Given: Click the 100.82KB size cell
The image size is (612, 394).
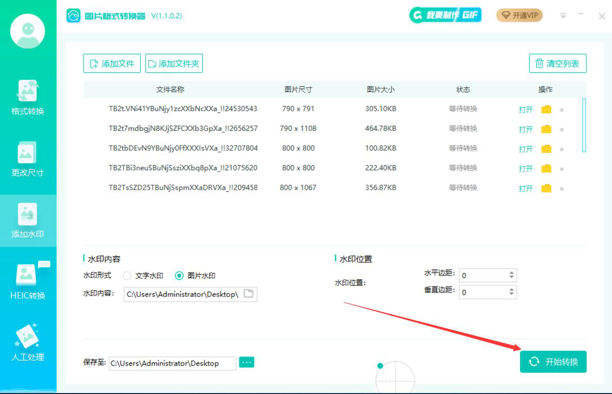Looking at the screenshot, I should [381, 148].
